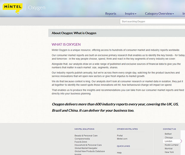185x155 pixels.
Task: Focus the Start searching Oxygen field
Action: (x=152, y=21)
